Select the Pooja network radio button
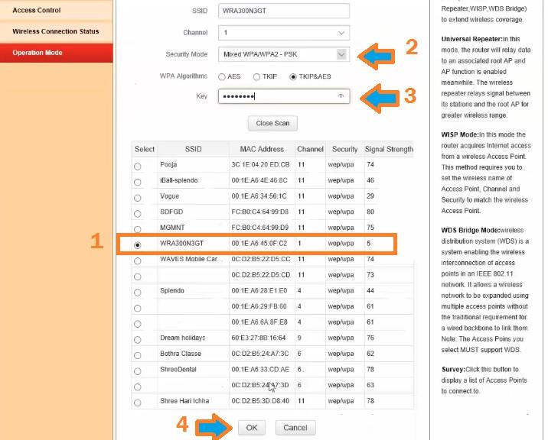This screenshot has width=548, height=440. click(x=138, y=166)
